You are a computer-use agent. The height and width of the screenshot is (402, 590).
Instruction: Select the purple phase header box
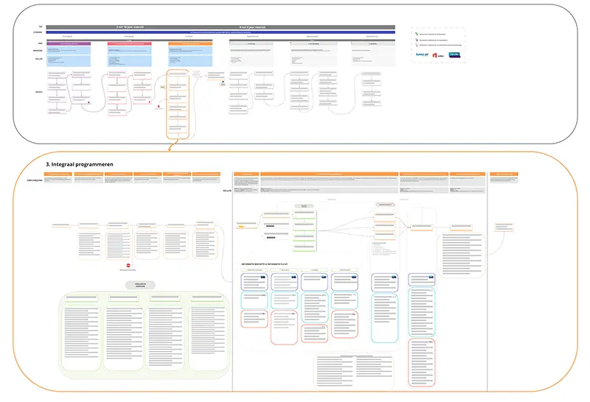coord(69,44)
